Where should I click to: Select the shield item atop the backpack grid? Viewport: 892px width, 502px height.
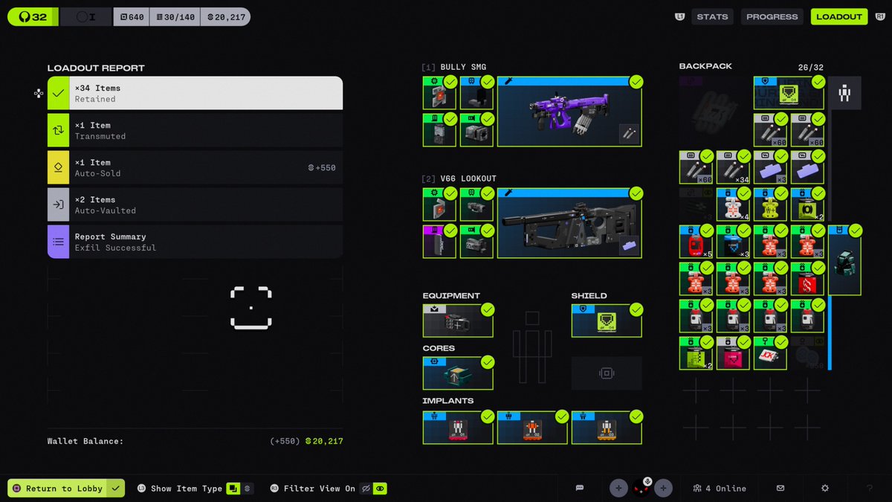pos(789,93)
